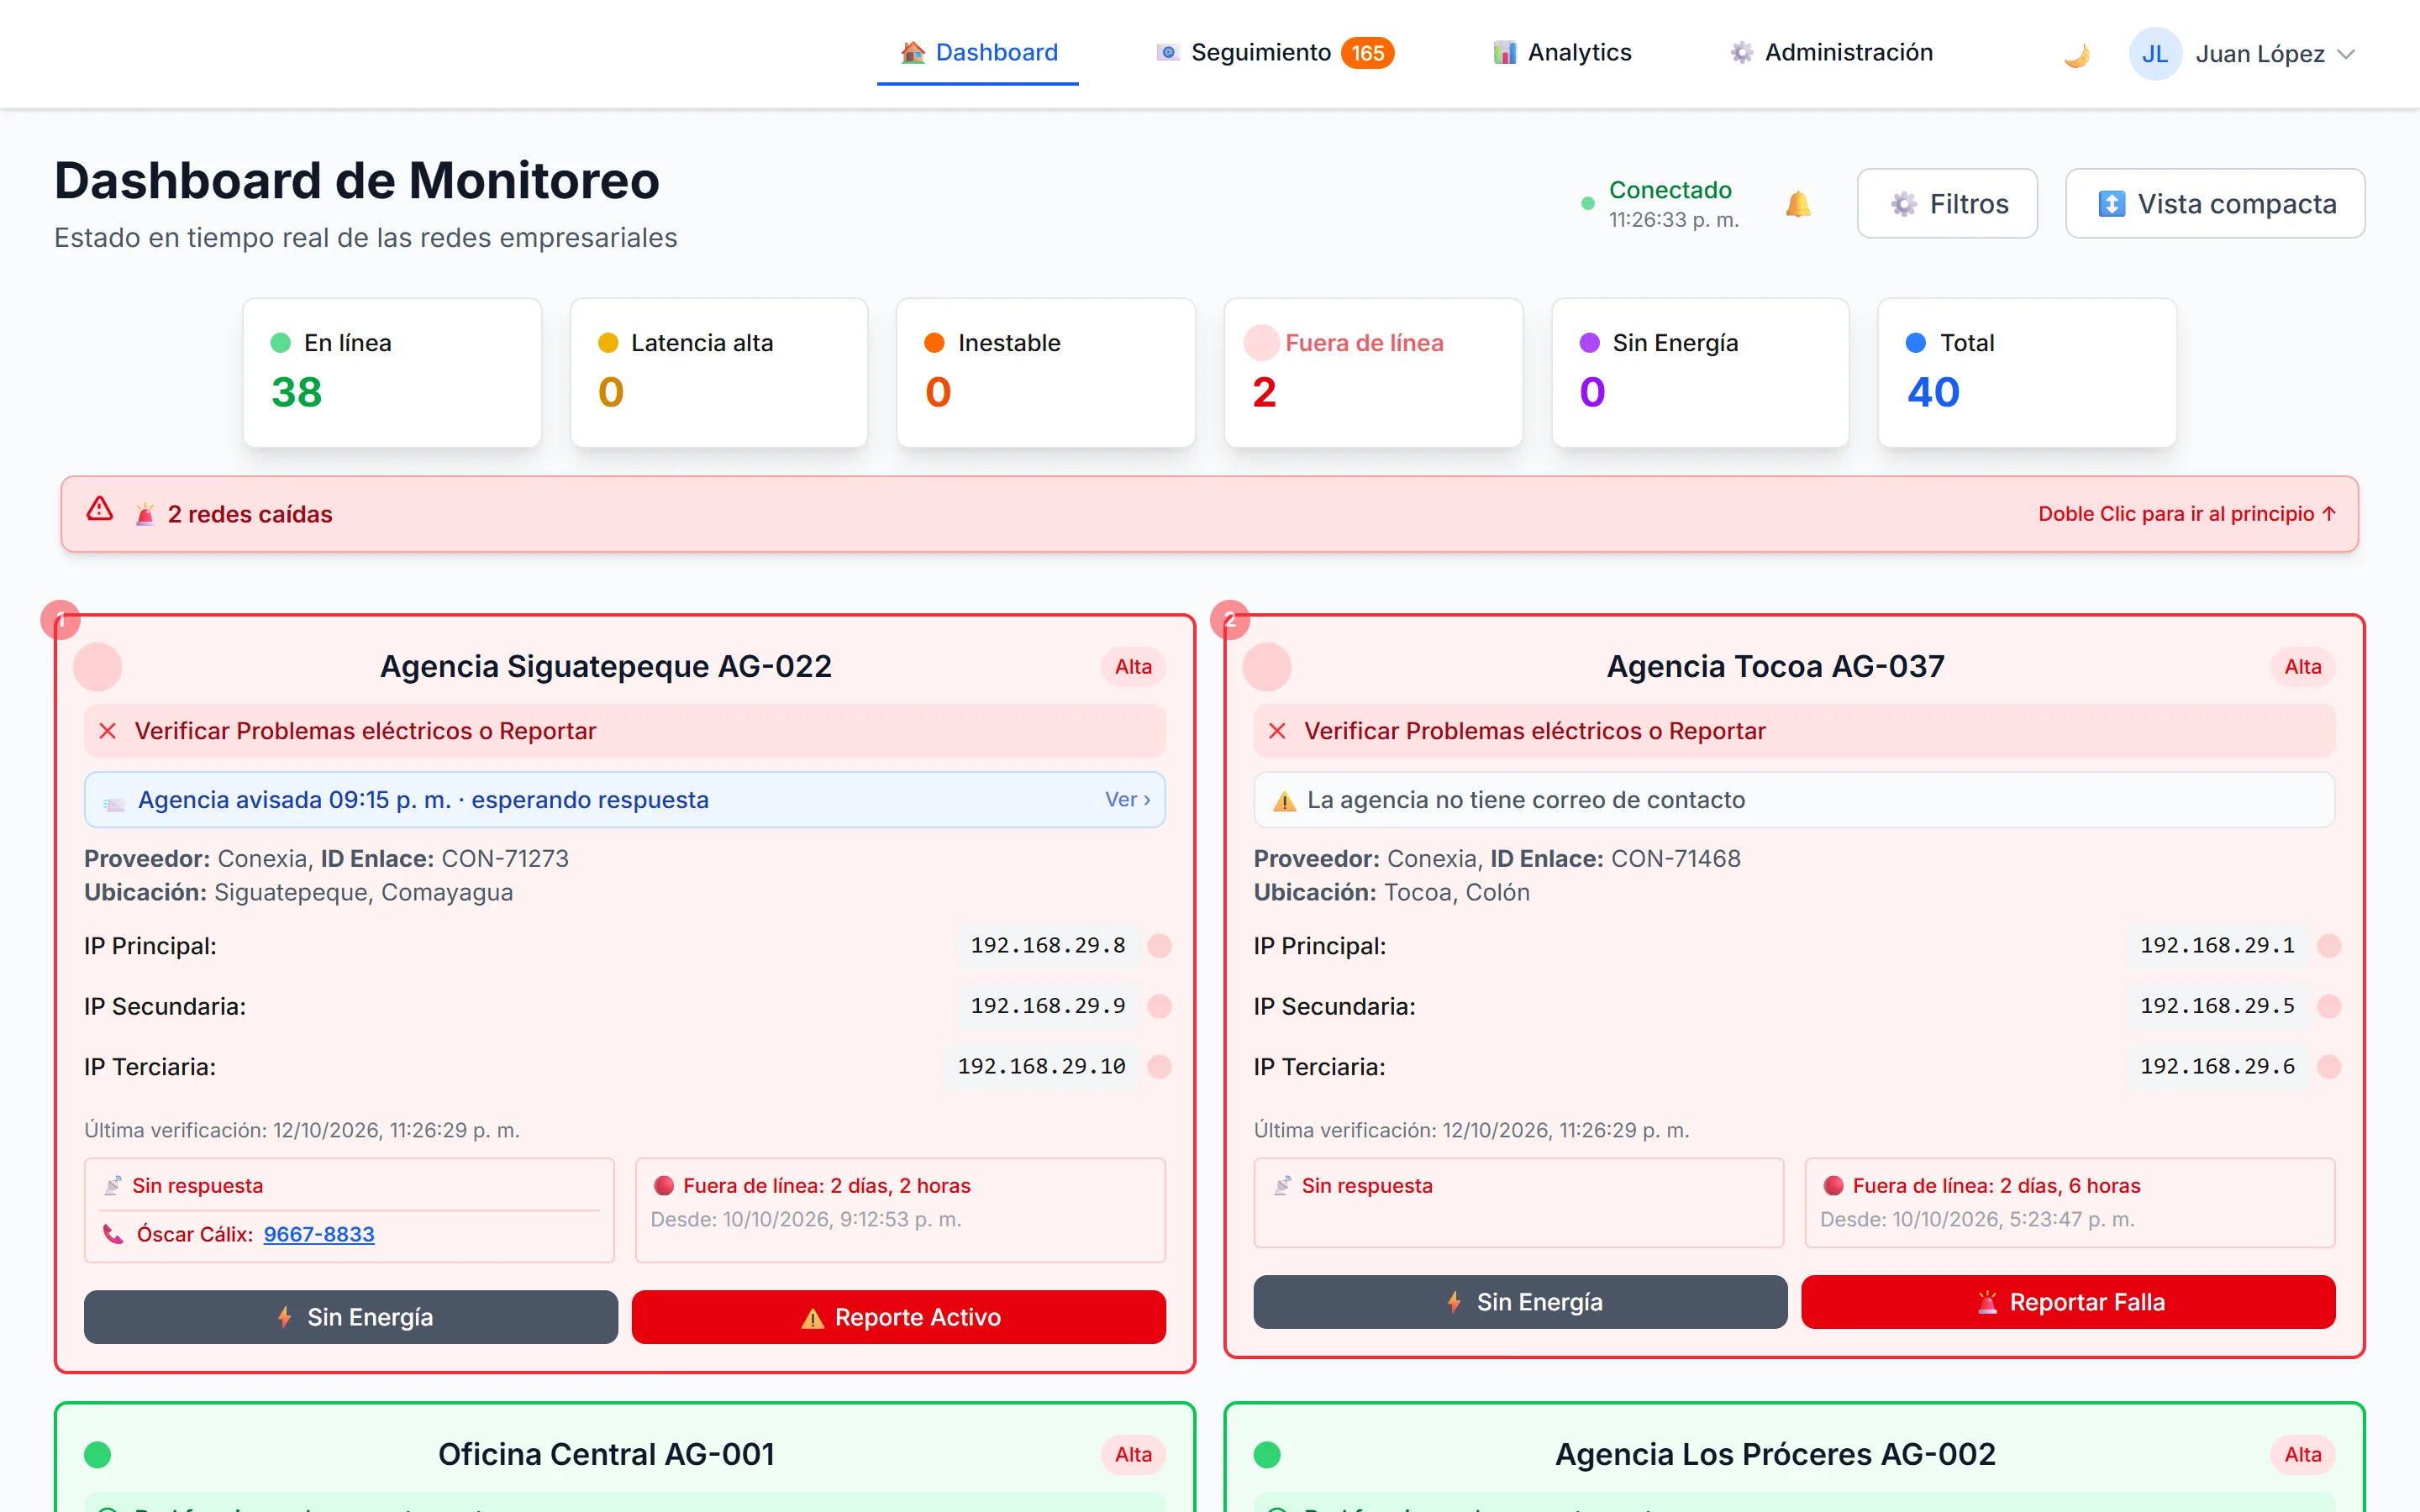This screenshot has height=1512, width=2420.
Task: Click Sin respuesta icon in Siguatepeque card
Action: tap(113, 1186)
